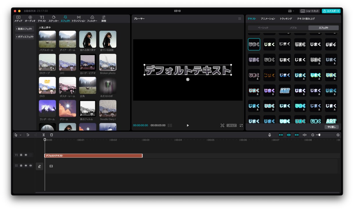Viewport: 354px width, 210px height.
Task: Select the pointer select tool
Action: point(16,135)
